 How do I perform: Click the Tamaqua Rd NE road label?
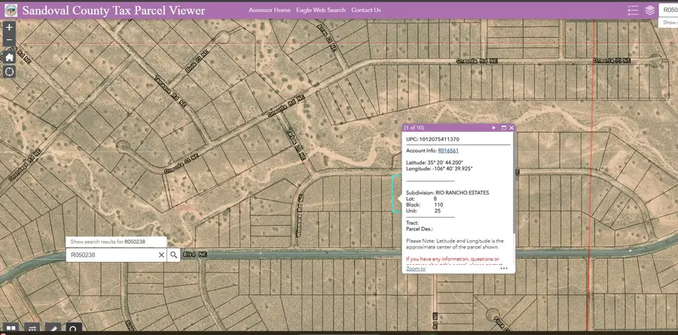(170, 91)
